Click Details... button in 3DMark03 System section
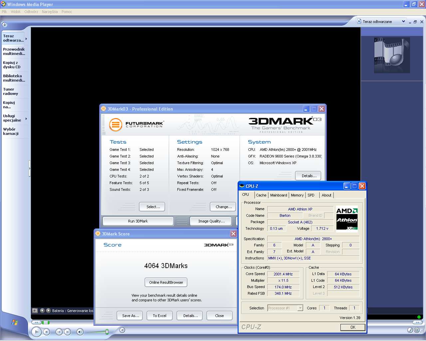 (308, 176)
